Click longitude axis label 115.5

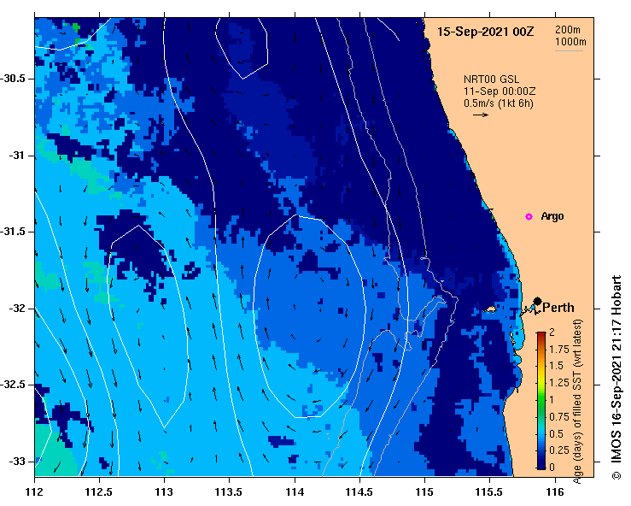click(x=489, y=492)
